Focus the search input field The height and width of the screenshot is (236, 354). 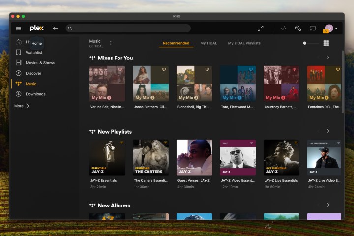click(x=128, y=28)
